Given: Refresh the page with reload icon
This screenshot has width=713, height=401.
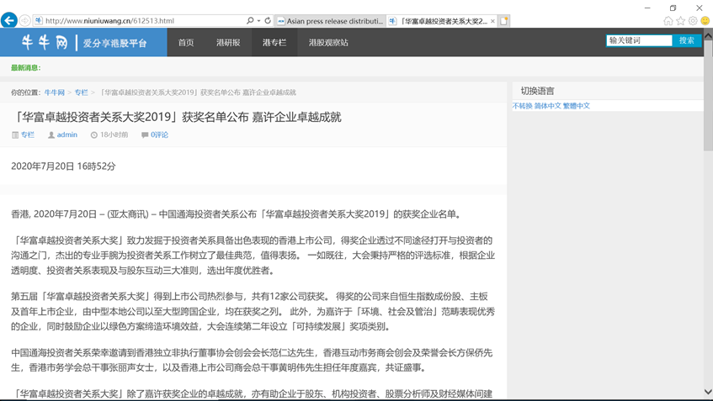Looking at the screenshot, I should [268, 21].
